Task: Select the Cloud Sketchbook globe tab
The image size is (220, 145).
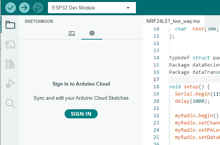Action: (x=92, y=33)
